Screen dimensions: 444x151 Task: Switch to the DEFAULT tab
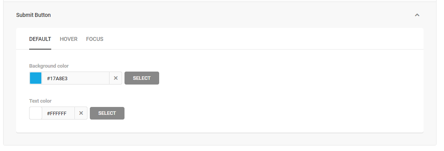tap(40, 39)
